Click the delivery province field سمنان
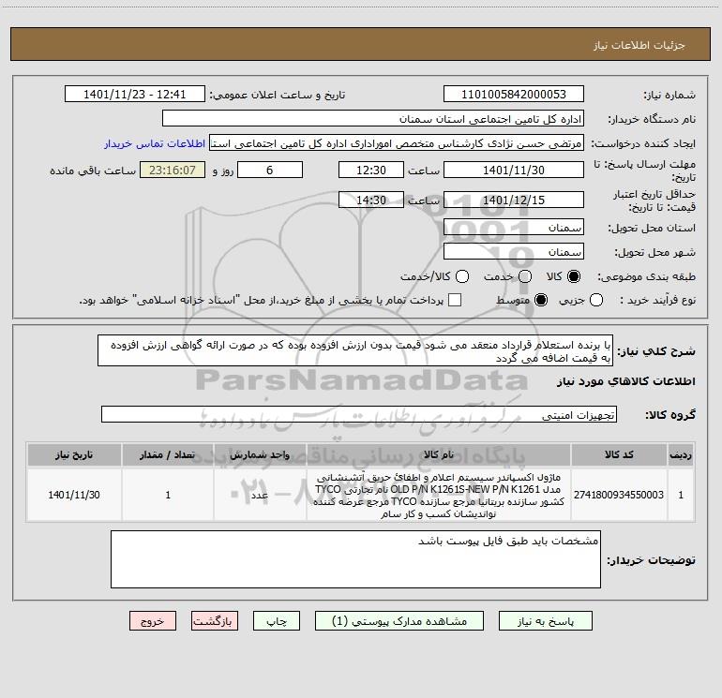This screenshot has height=698, width=722. (x=514, y=228)
